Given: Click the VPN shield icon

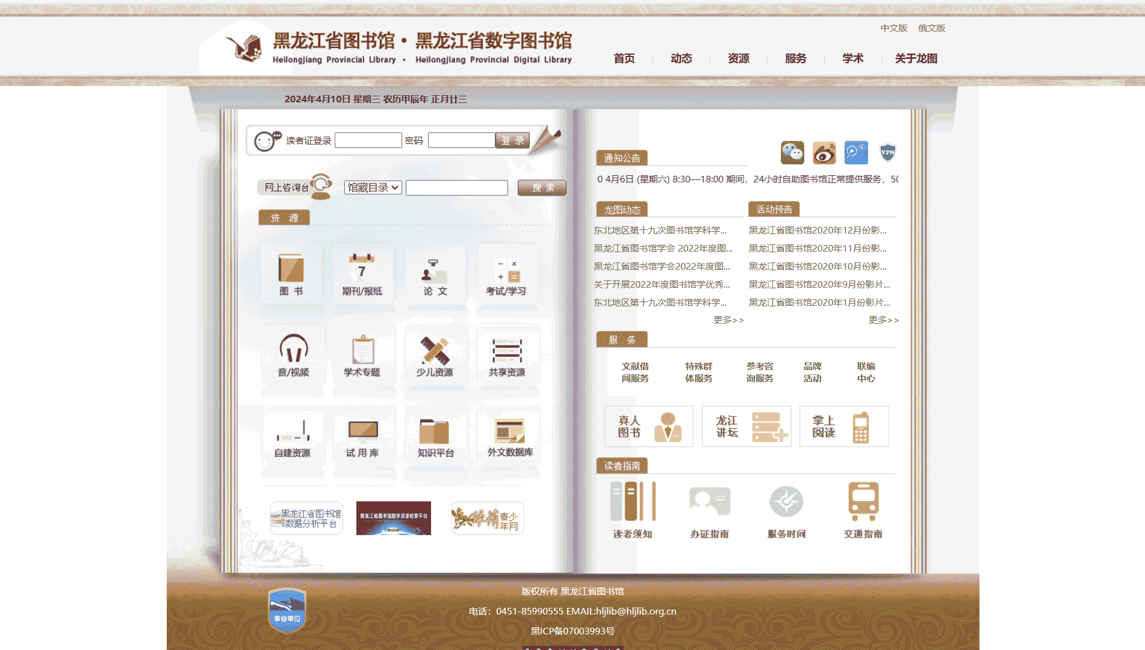Looking at the screenshot, I should tap(888, 153).
